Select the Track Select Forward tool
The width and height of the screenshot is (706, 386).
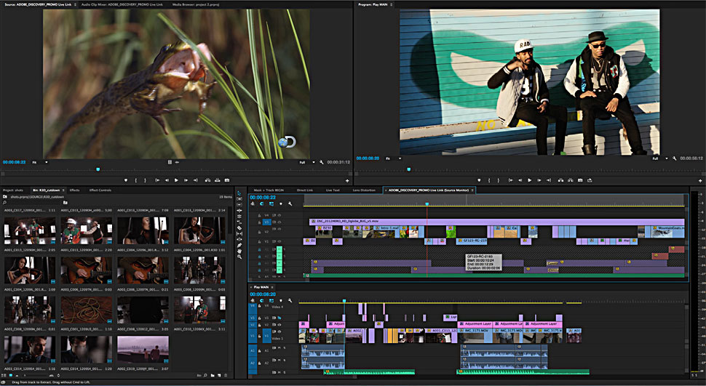(x=239, y=199)
